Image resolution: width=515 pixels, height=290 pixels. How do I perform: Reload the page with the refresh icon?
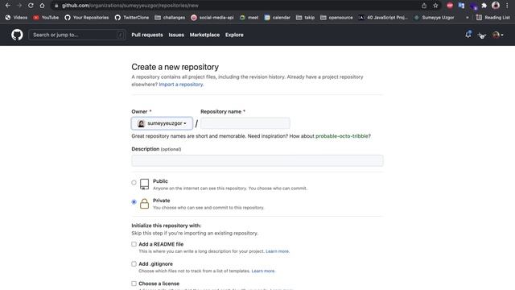pyautogui.click(x=31, y=6)
